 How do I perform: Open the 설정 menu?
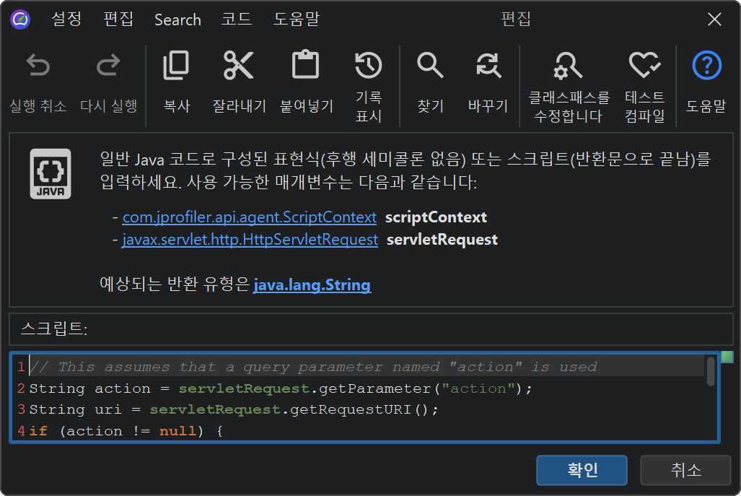point(66,19)
